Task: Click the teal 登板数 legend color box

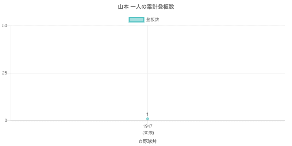Action: [137, 20]
